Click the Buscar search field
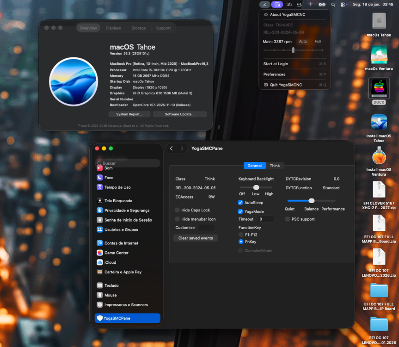This screenshot has width=399, height=347. coord(128,163)
